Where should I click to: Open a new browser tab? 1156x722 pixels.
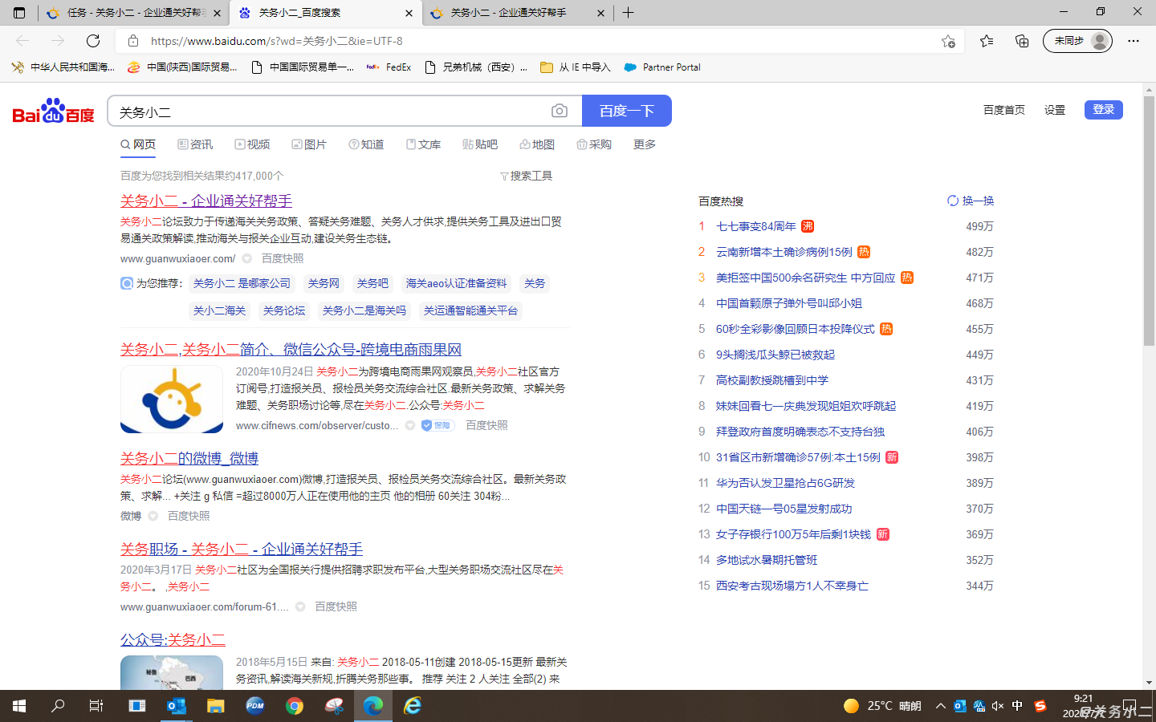click(629, 13)
